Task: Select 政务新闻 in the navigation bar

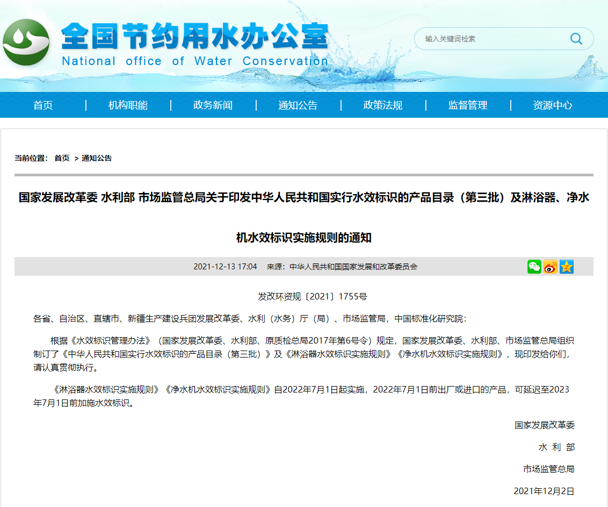Action: [x=213, y=105]
